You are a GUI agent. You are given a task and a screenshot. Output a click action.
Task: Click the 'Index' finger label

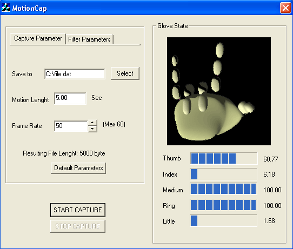(x=170, y=174)
